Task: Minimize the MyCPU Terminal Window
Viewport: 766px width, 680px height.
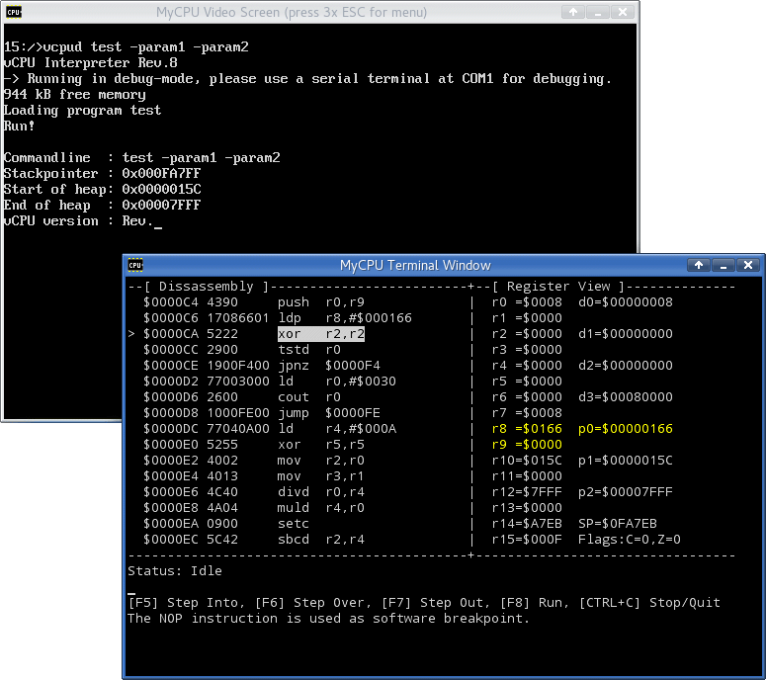Action: coord(723,265)
